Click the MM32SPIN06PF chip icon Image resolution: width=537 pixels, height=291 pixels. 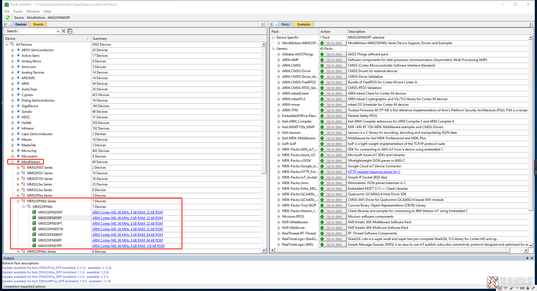[x=34, y=240]
